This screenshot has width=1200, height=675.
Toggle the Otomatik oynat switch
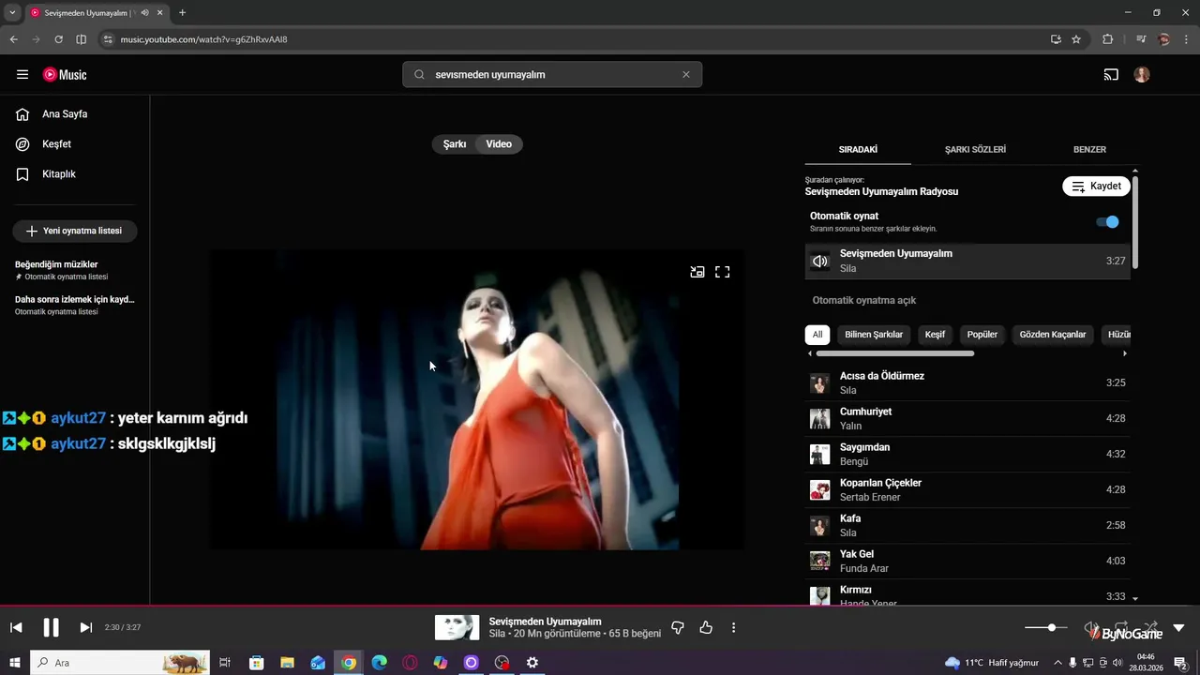pyautogui.click(x=1107, y=222)
